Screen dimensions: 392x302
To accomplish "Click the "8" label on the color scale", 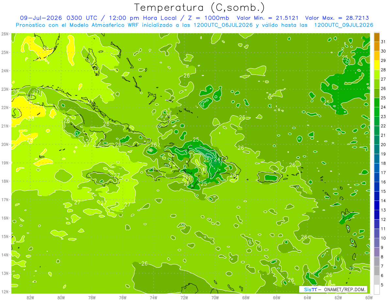I will 382,257.
